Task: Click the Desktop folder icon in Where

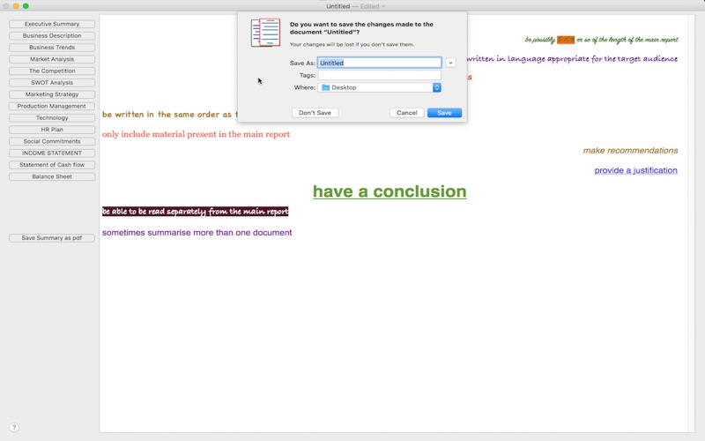Action: click(x=325, y=88)
